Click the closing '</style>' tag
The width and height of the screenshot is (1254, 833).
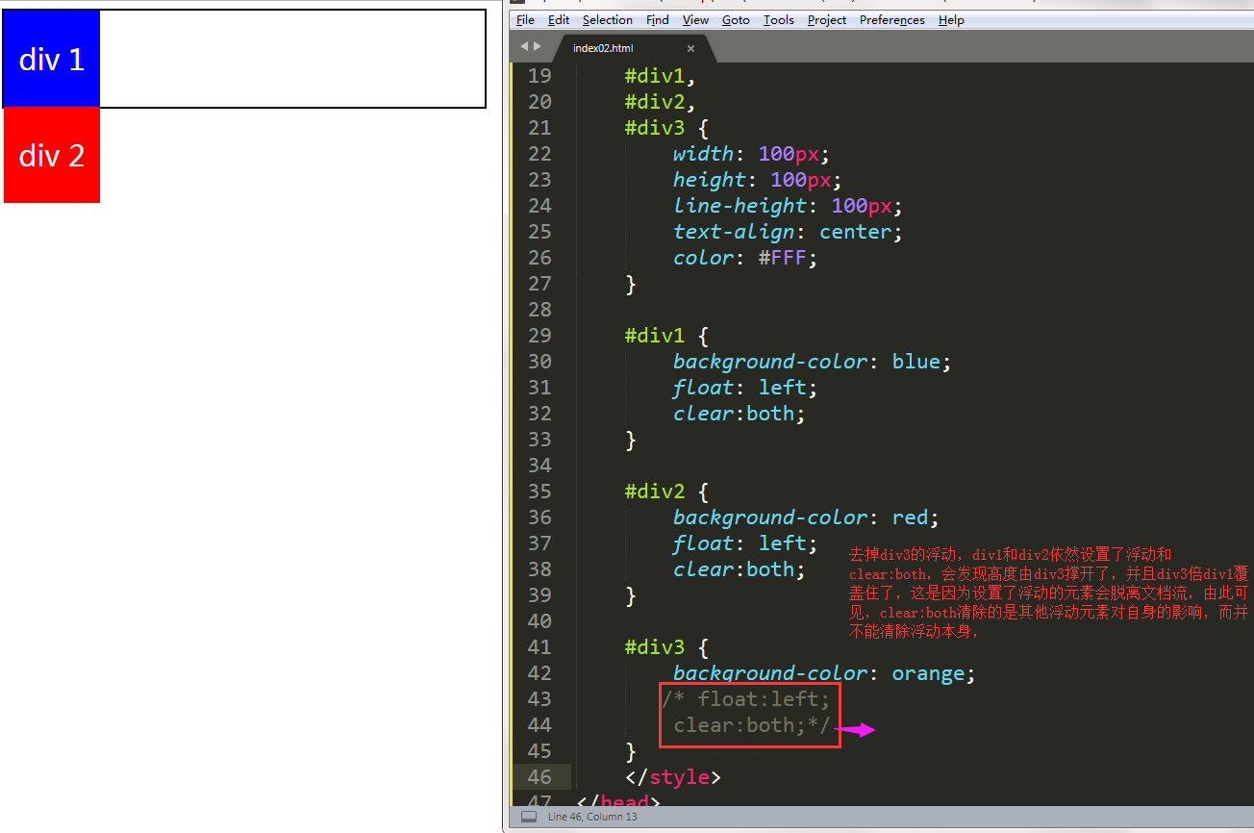[x=673, y=777]
